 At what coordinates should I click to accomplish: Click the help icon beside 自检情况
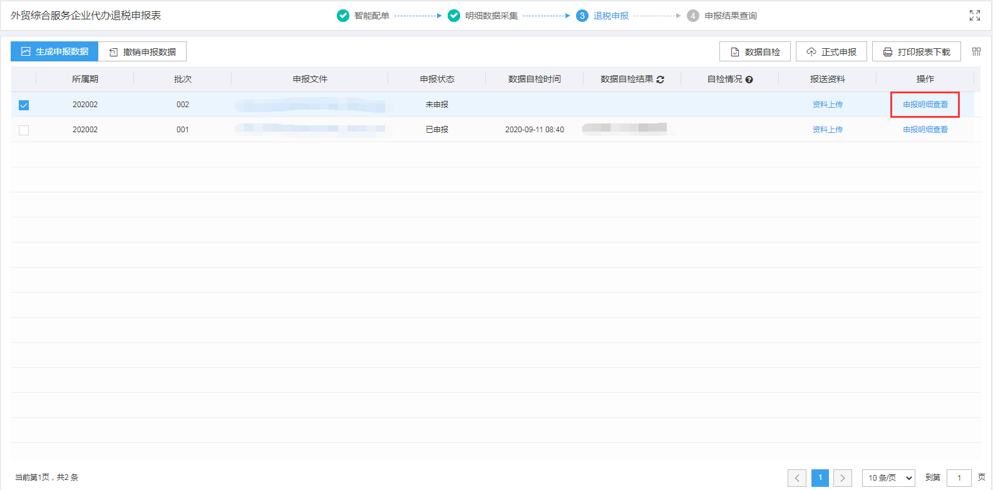[749, 80]
